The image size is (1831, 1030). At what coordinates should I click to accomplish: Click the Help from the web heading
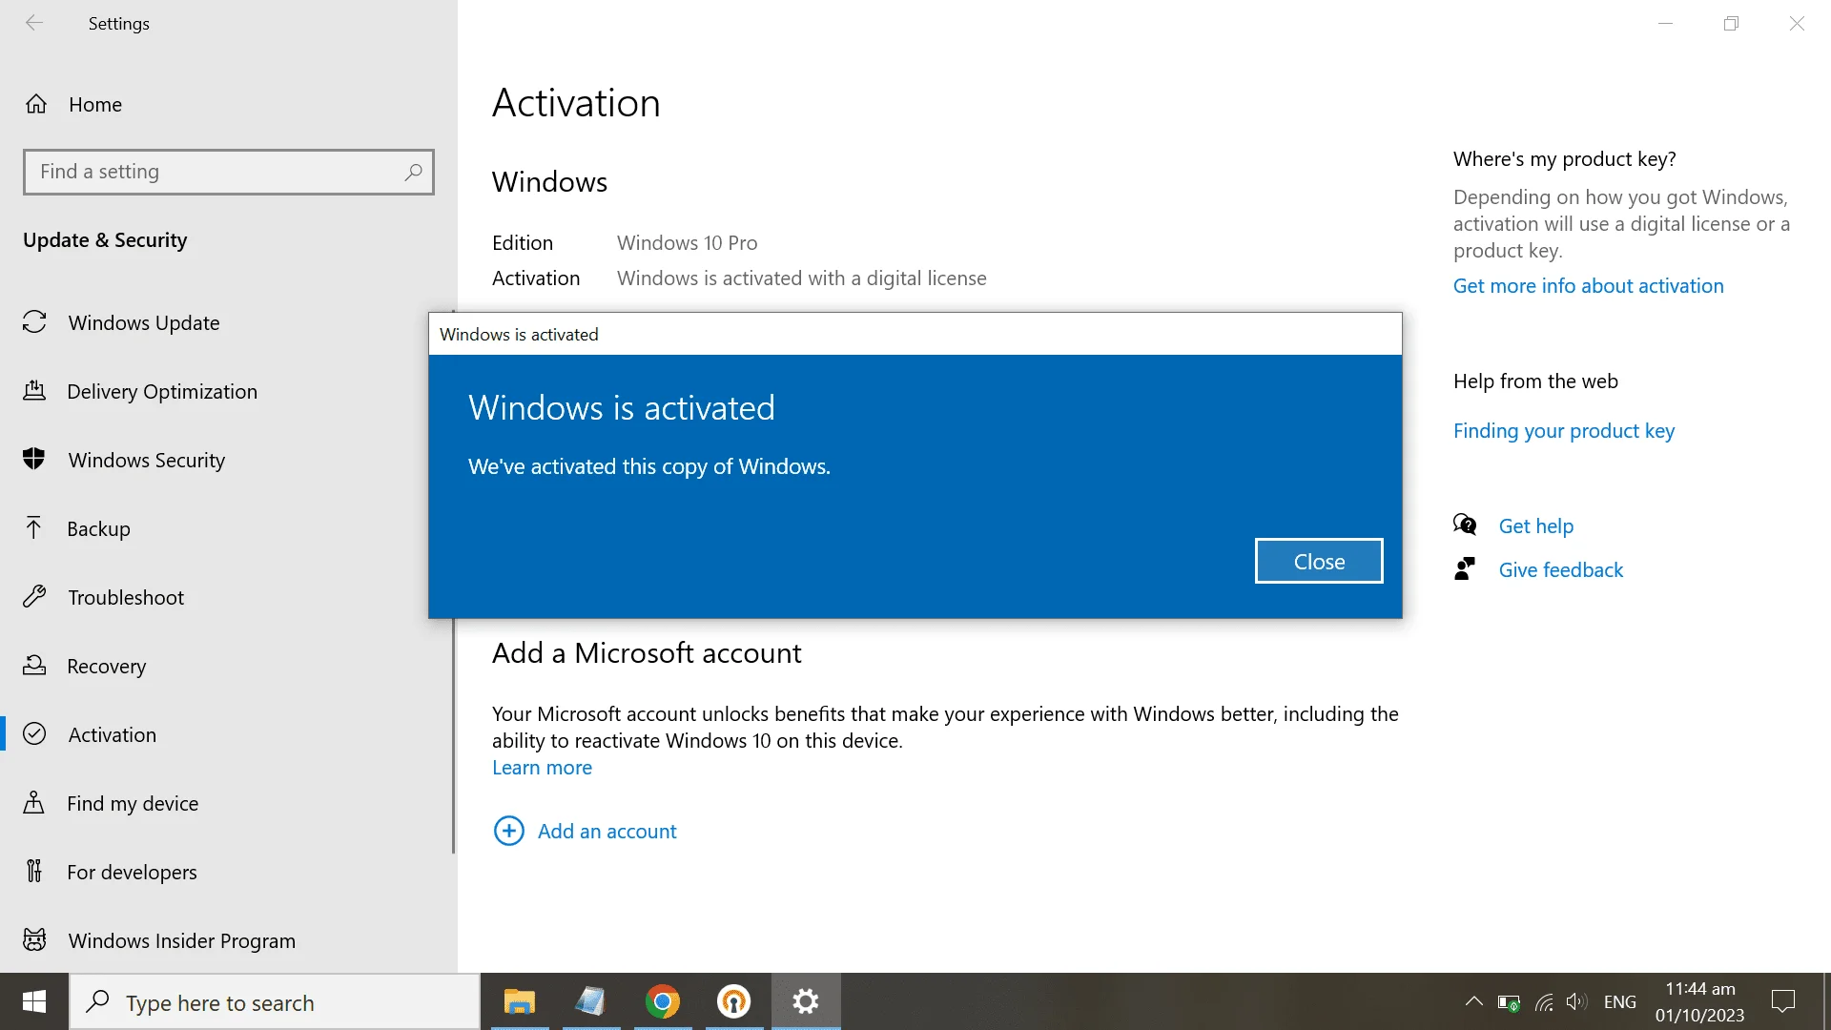tap(1535, 381)
